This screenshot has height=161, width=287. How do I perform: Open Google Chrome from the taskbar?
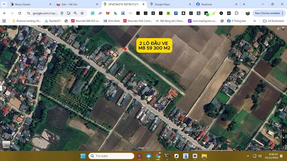click(158, 156)
